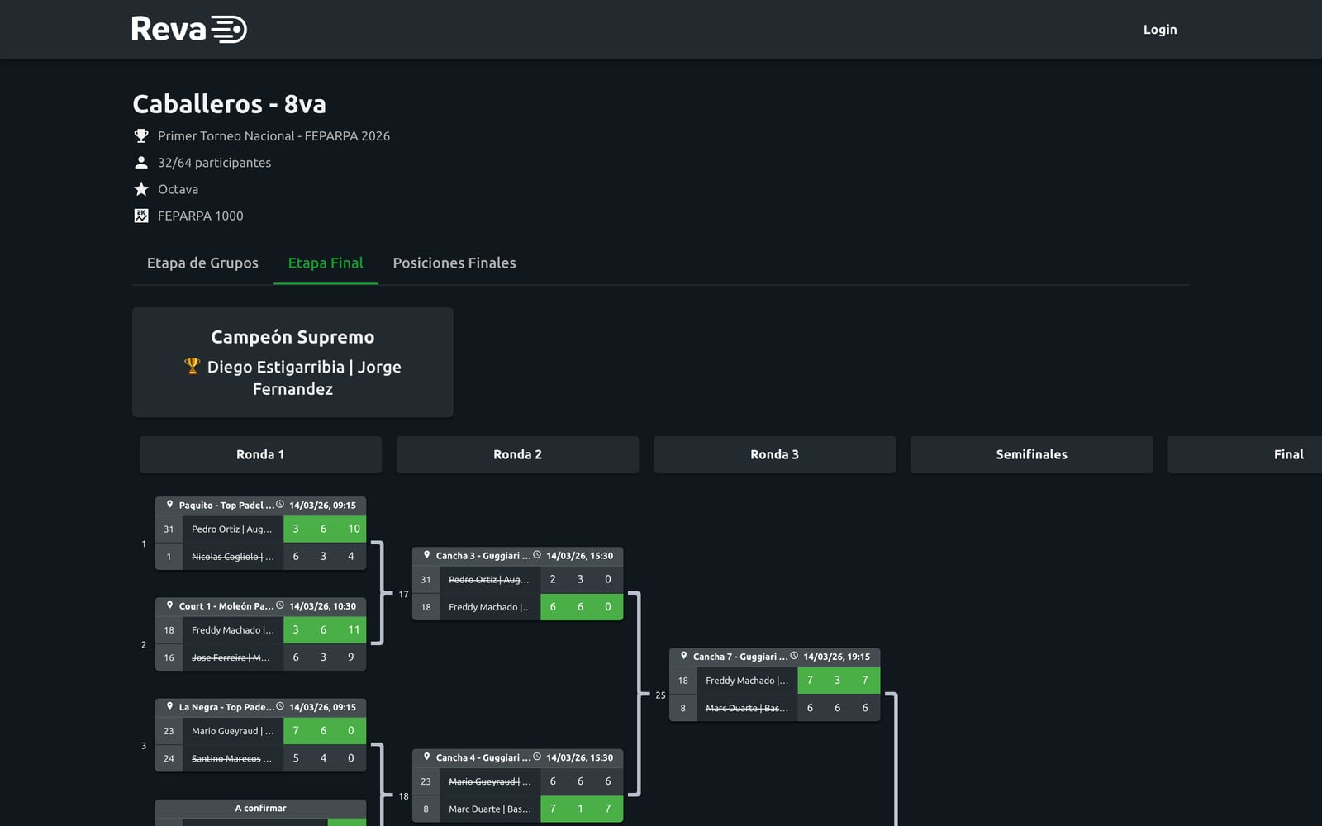Click location pin on Court 1 - Moleón match
Viewport: 1322px width, 826px height.
pyautogui.click(x=169, y=605)
